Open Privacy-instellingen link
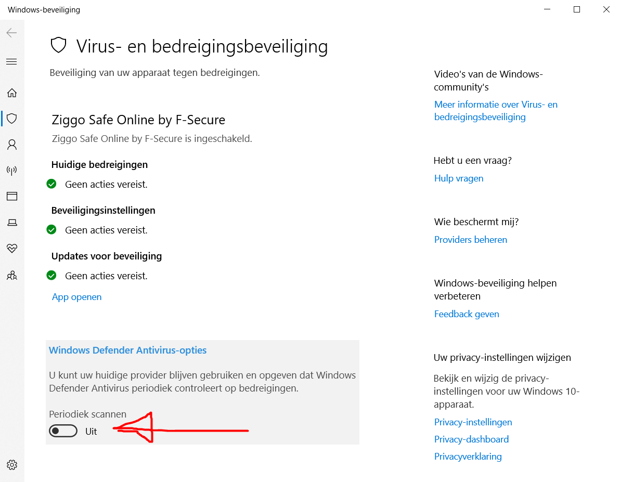This screenshot has width=620, height=482. point(473,422)
